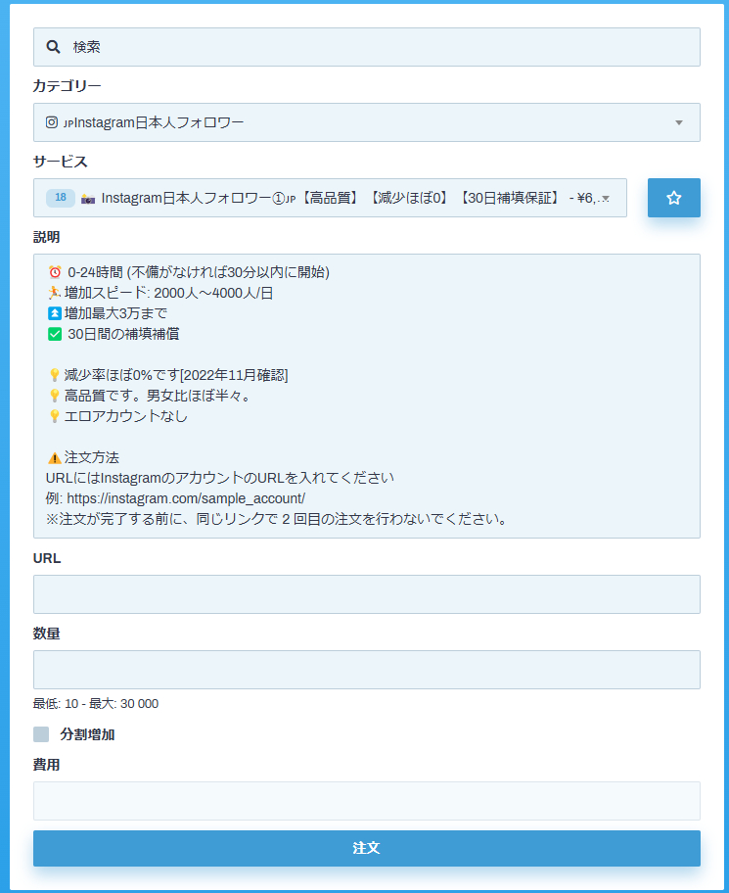Image resolution: width=729 pixels, height=893 pixels.
Task: Click the カテゴリー label
Action: click(x=68, y=85)
